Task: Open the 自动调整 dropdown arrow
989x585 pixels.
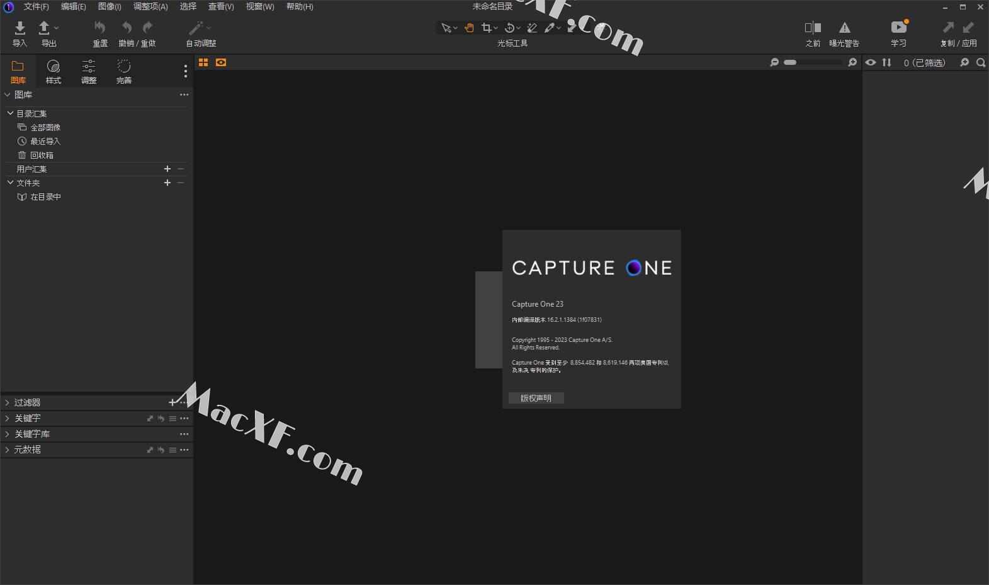Action: [x=208, y=28]
